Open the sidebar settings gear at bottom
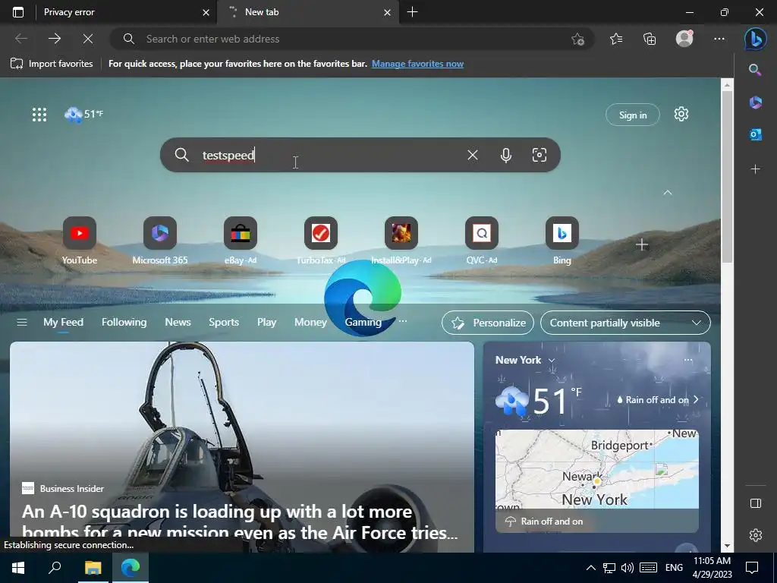The height and width of the screenshot is (583, 777). [756, 535]
